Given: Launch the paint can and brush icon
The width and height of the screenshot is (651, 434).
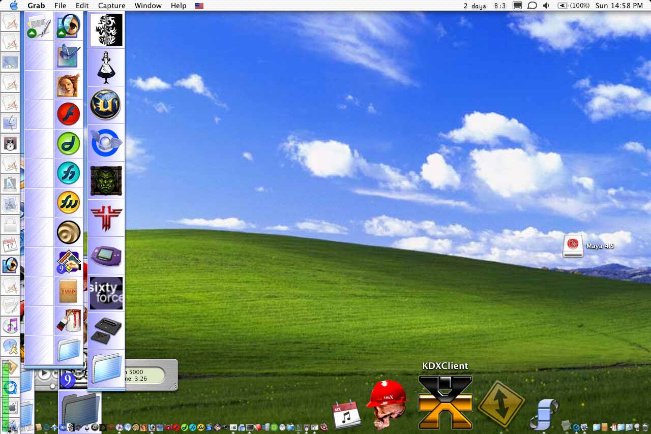Looking at the screenshot, I should point(68,320).
